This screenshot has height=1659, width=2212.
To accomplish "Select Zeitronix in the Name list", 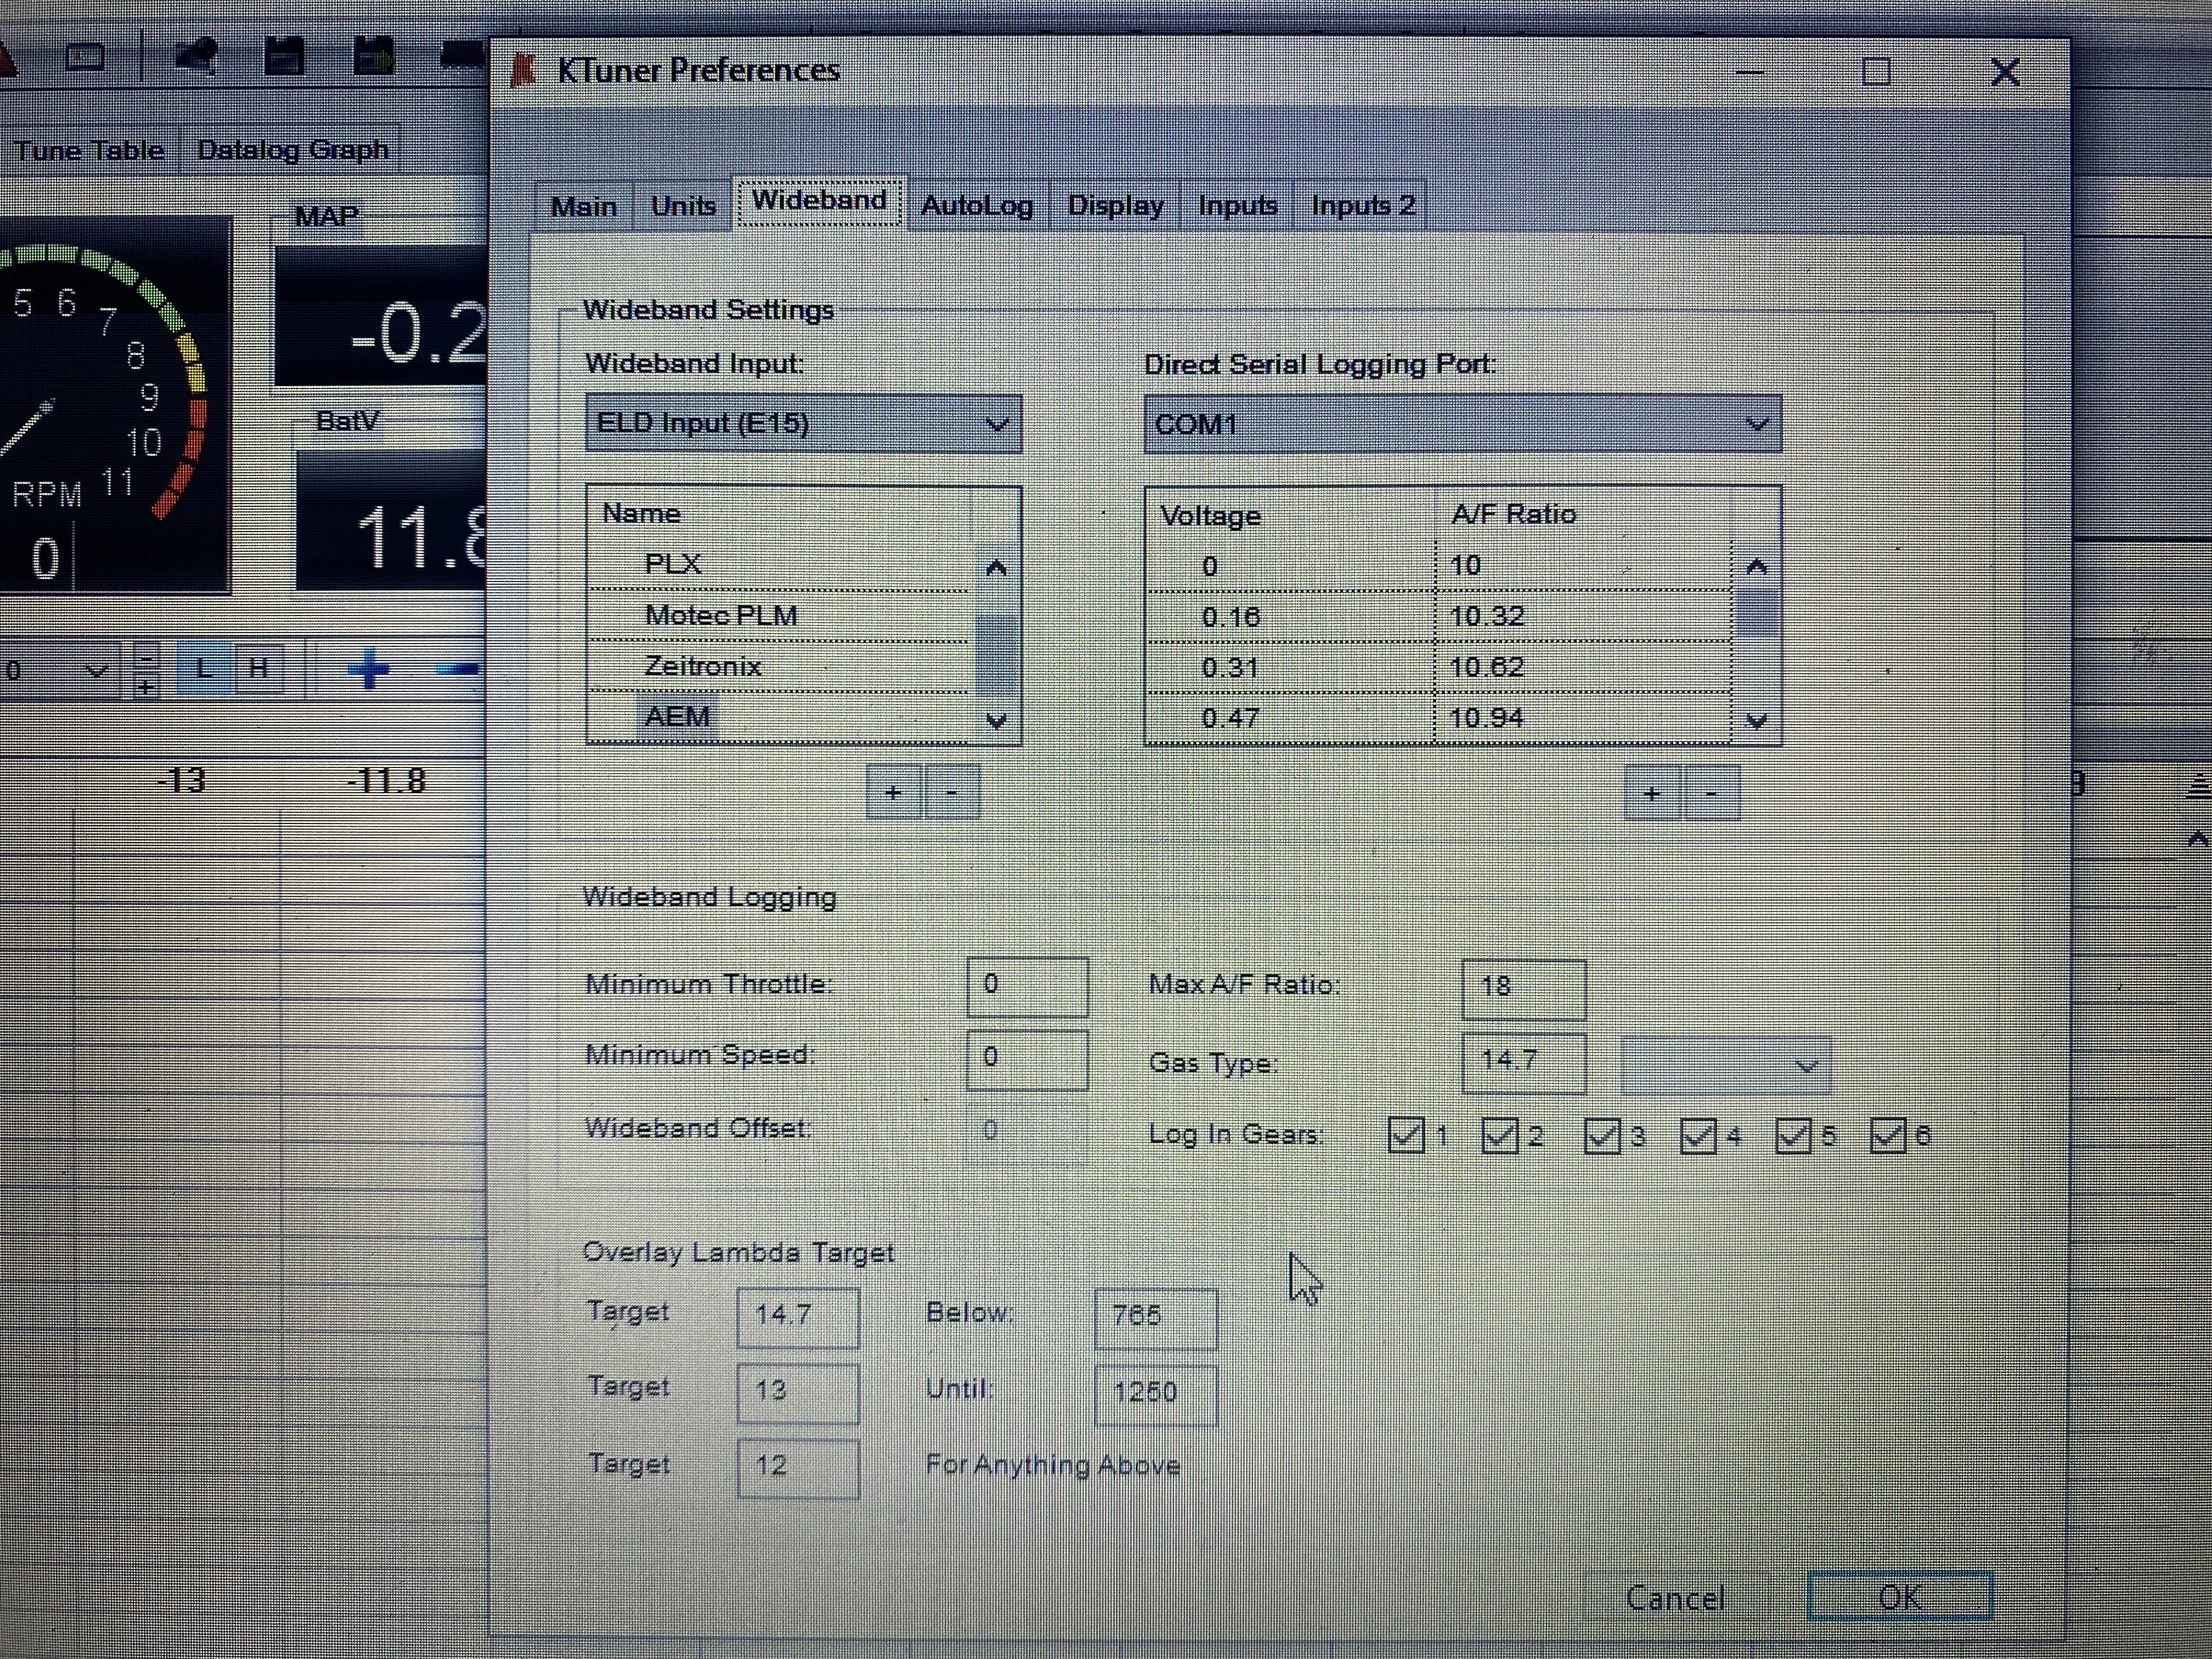I will [x=779, y=667].
